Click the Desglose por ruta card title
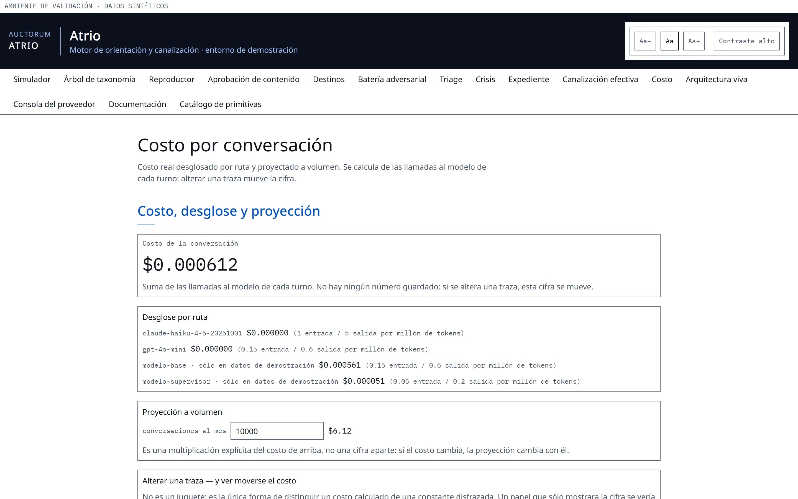The image size is (798, 499). click(x=175, y=317)
